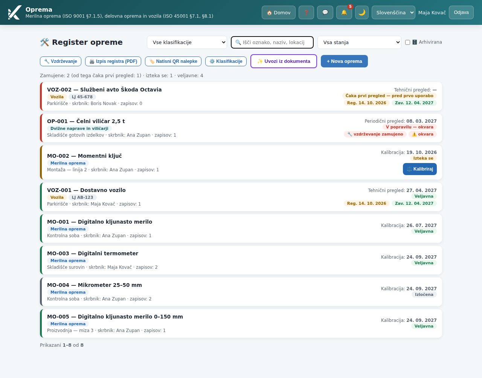This screenshot has width=482, height=378.
Task: Go to Domov home page
Action: pyautogui.click(x=278, y=12)
